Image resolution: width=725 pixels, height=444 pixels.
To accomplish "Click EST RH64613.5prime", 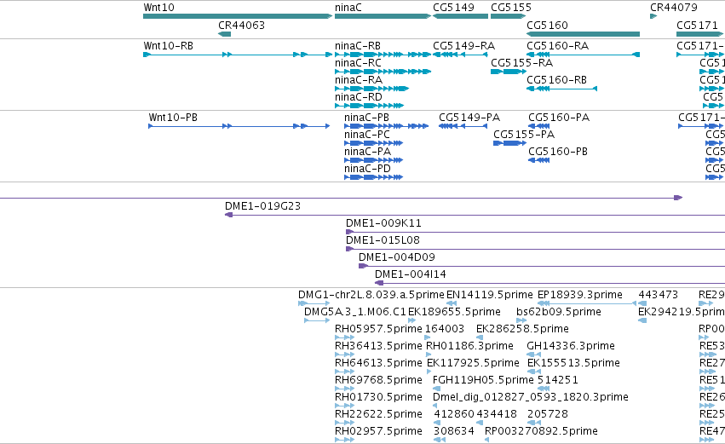I will point(344,372).
